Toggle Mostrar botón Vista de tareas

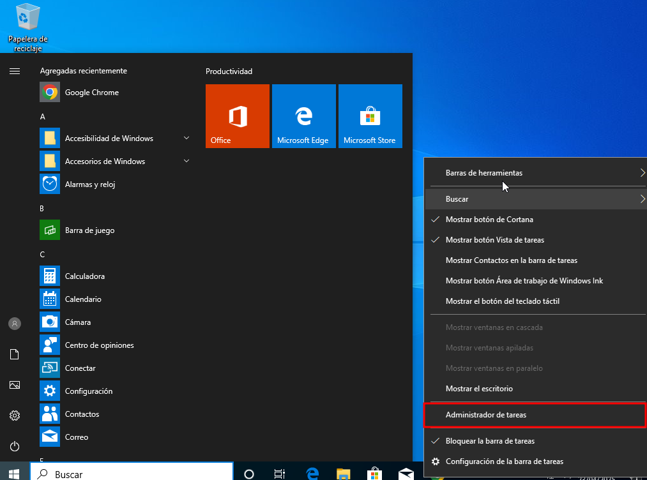(494, 240)
